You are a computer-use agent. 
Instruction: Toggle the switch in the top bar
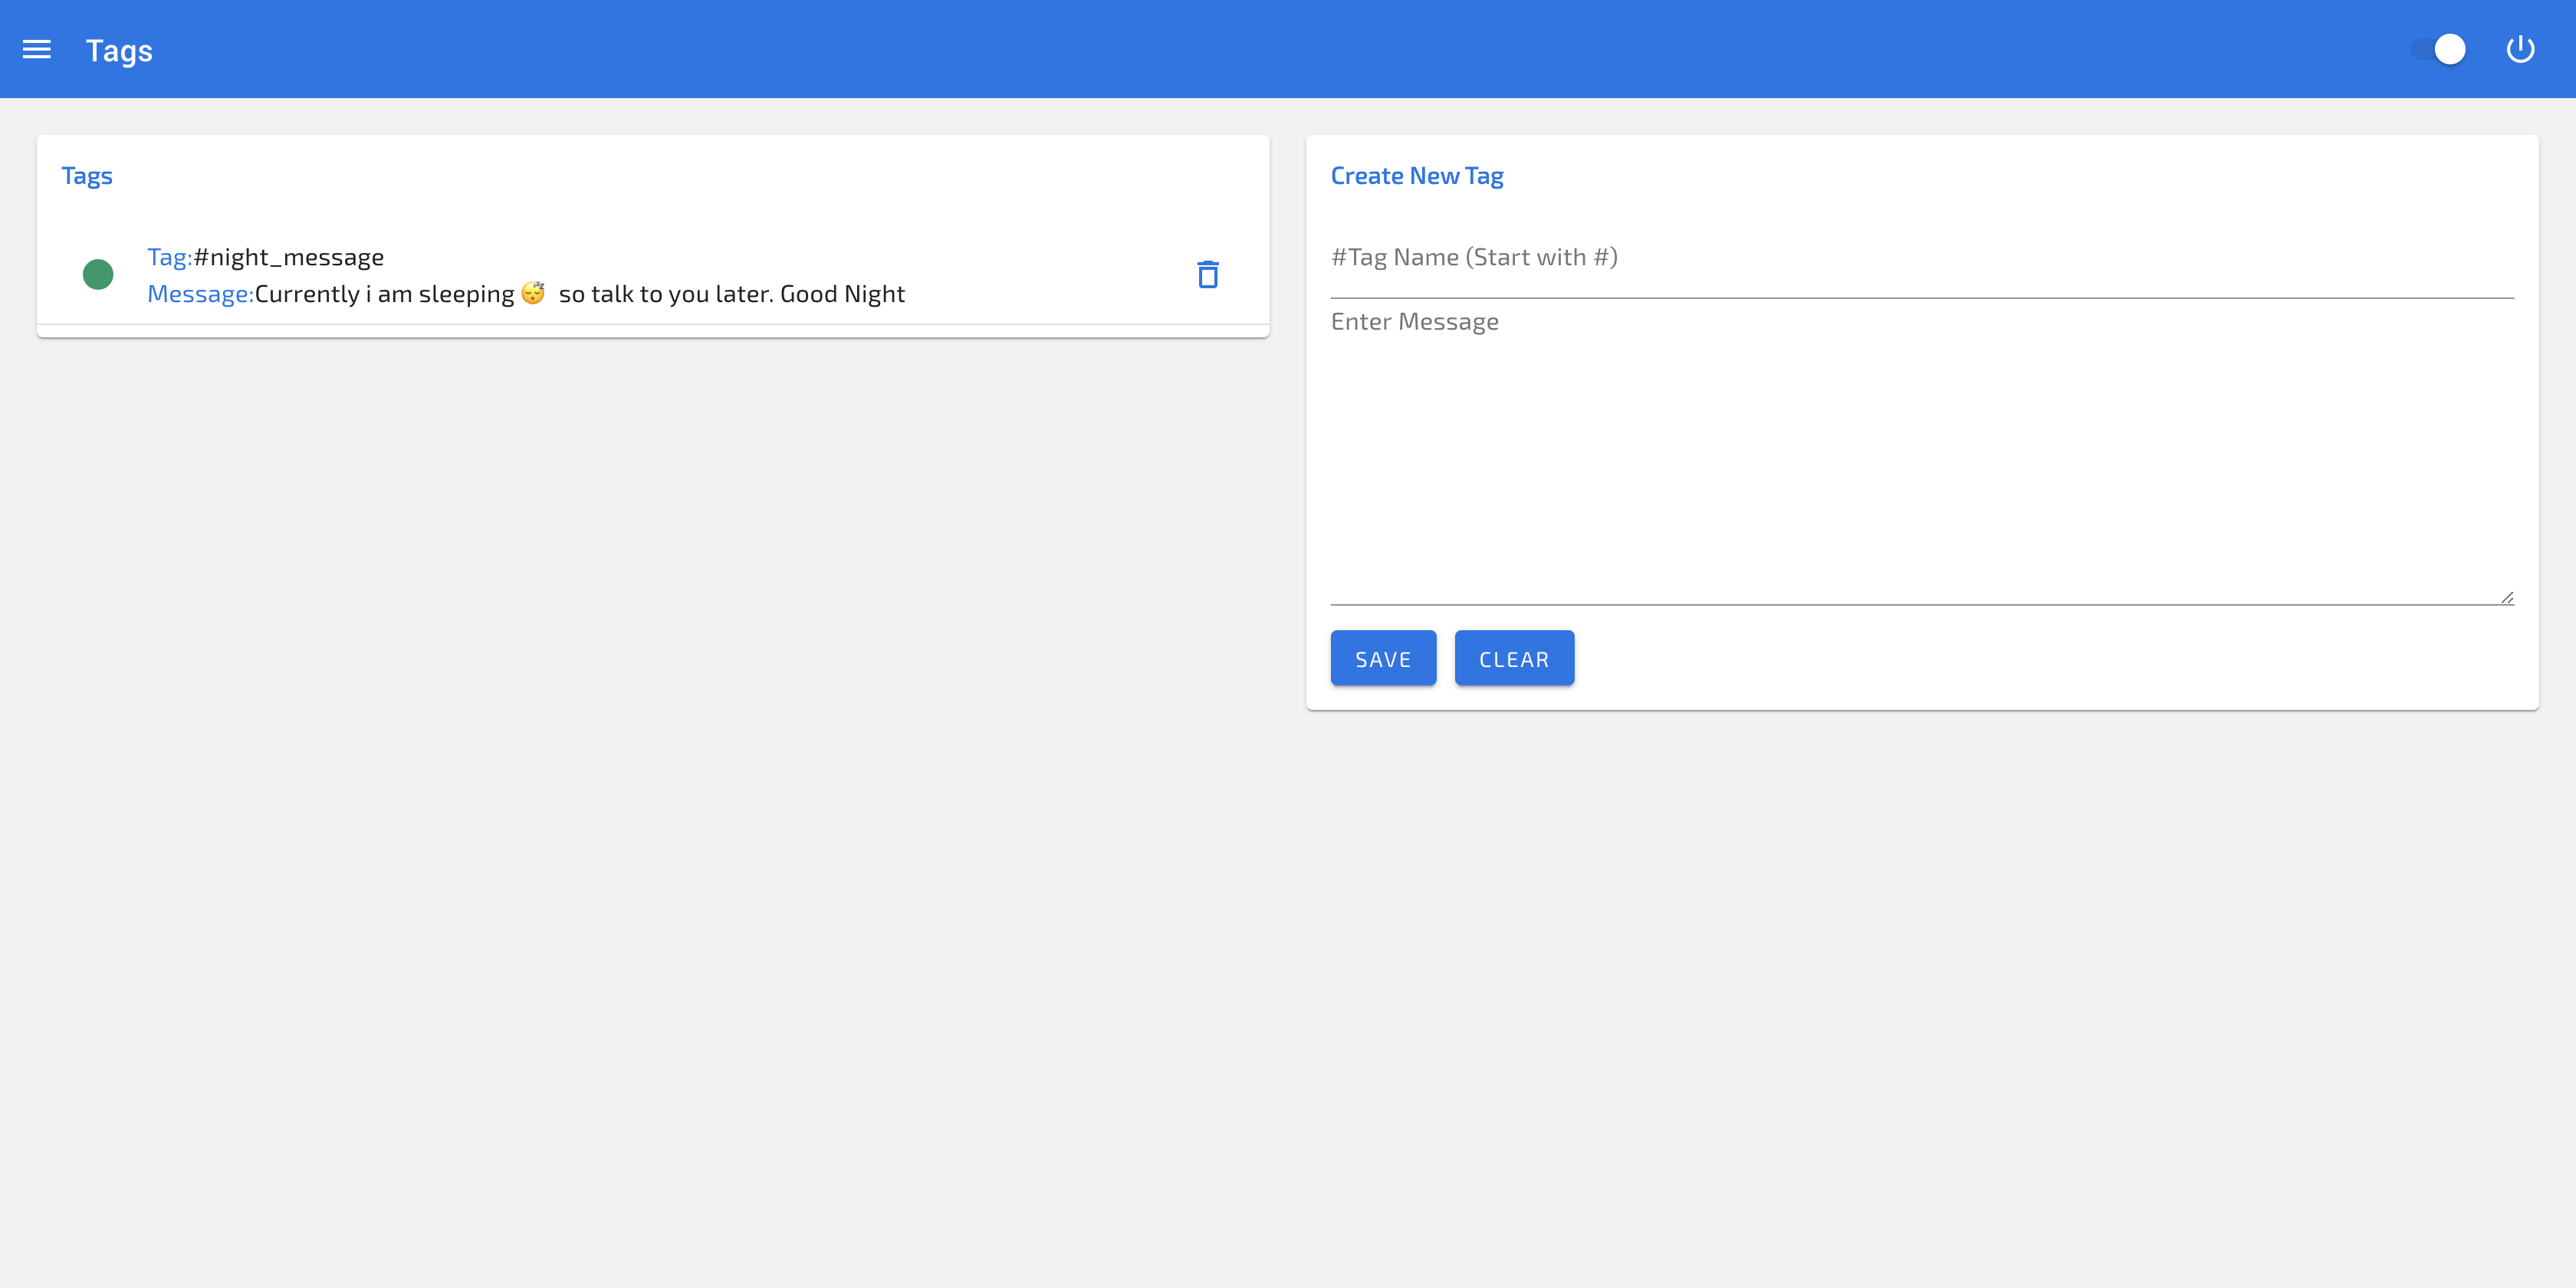pos(2438,49)
